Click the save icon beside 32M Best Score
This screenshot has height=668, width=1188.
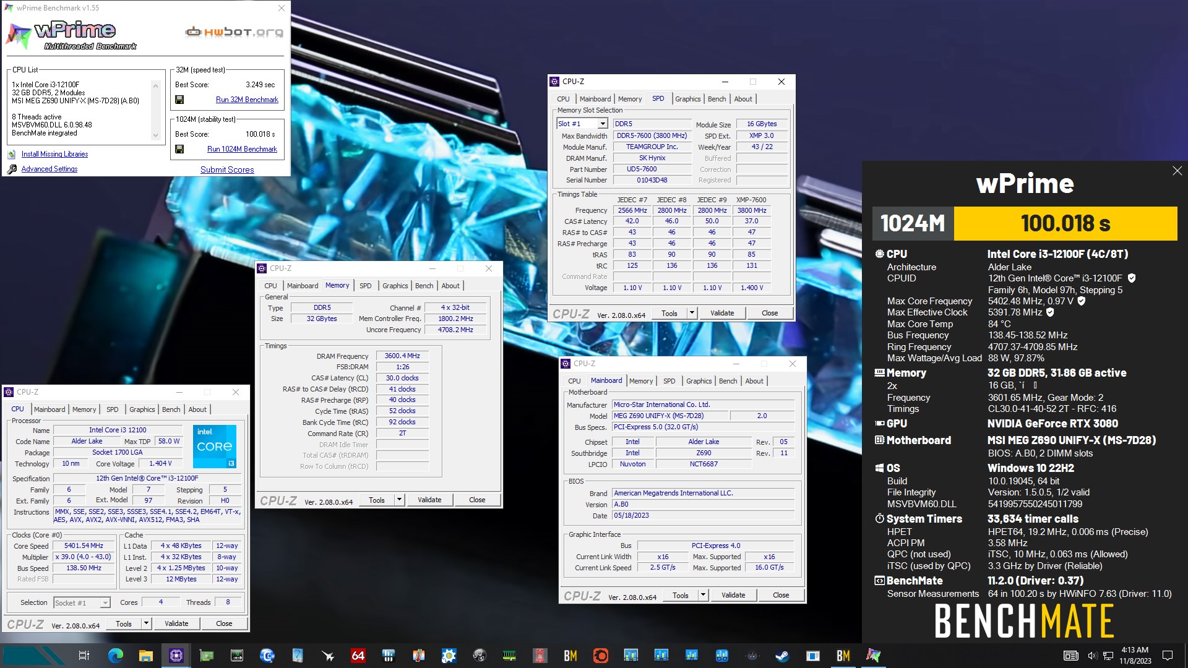179,100
